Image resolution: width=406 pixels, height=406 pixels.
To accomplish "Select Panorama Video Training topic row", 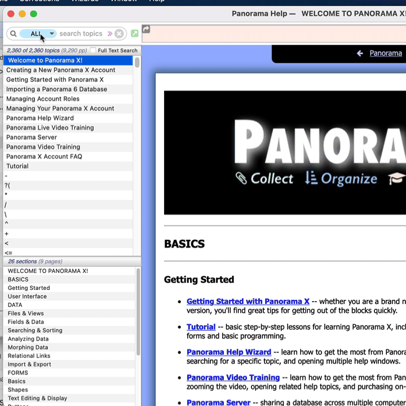I will pyautogui.click(x=68, y=147).
